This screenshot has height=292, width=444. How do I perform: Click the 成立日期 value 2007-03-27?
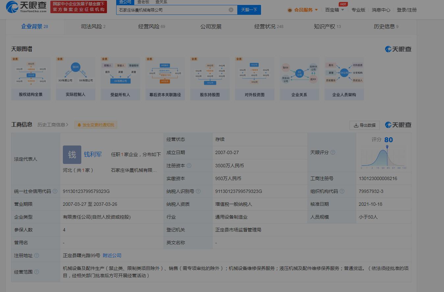click(x=227, y=152)
